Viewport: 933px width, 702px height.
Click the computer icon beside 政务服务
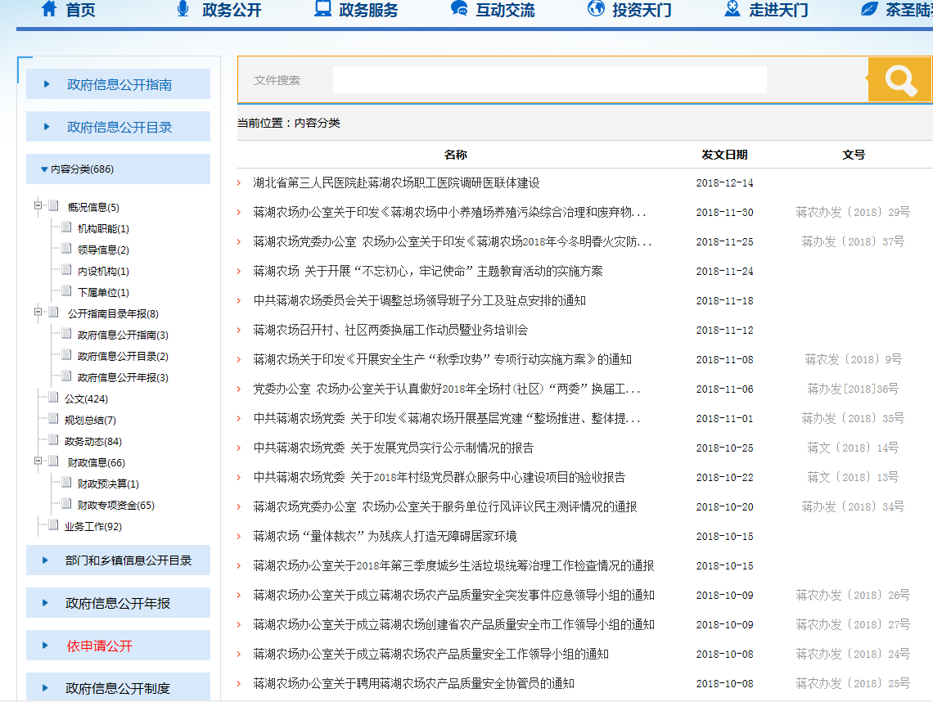322,9
